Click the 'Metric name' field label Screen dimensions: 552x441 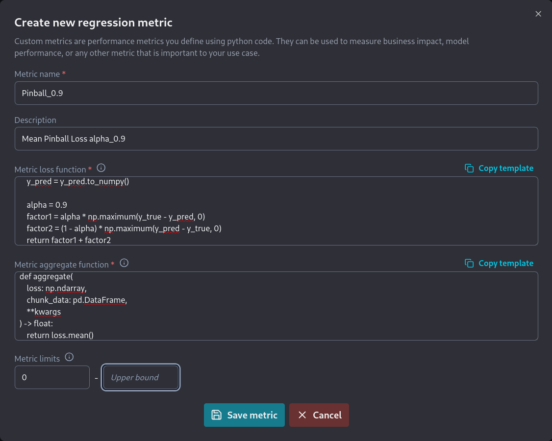pos(37,74)
